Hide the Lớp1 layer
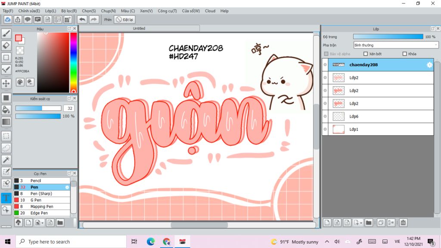This screenshot has height=248, width=441. [325, 129]
